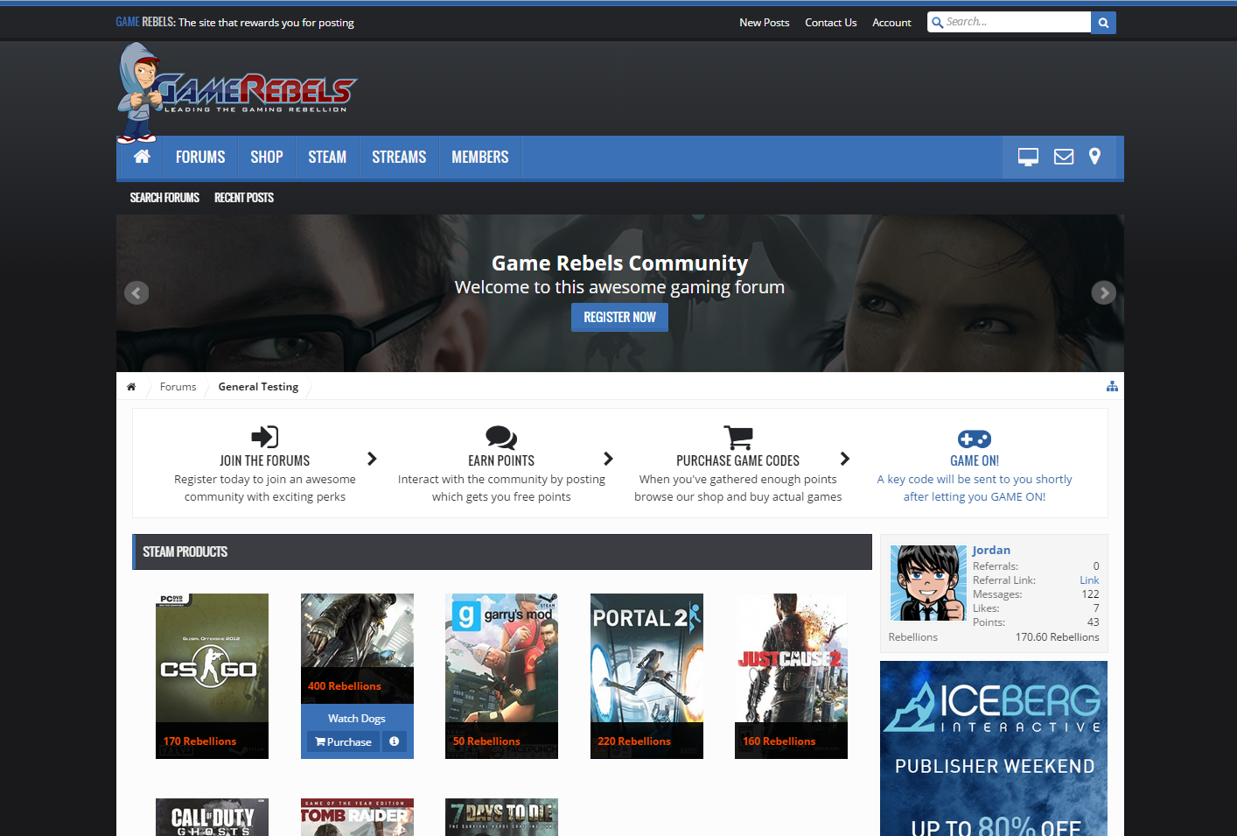Click the referral Link in Jordan's panel
This screenshot has height=836, width=1237.
[1089, 580]
